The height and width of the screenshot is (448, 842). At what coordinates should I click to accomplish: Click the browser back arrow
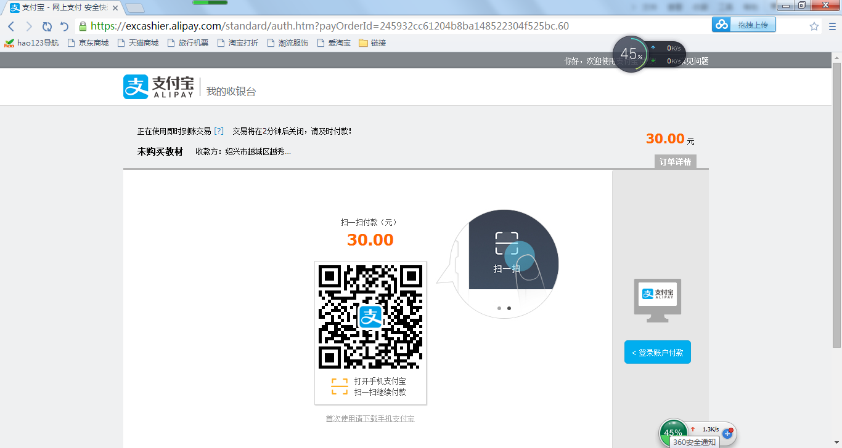click(11, 26)
